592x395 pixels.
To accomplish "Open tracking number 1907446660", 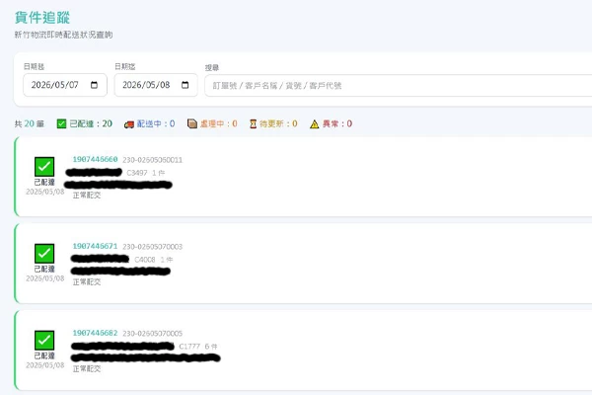I will (95, 160).
